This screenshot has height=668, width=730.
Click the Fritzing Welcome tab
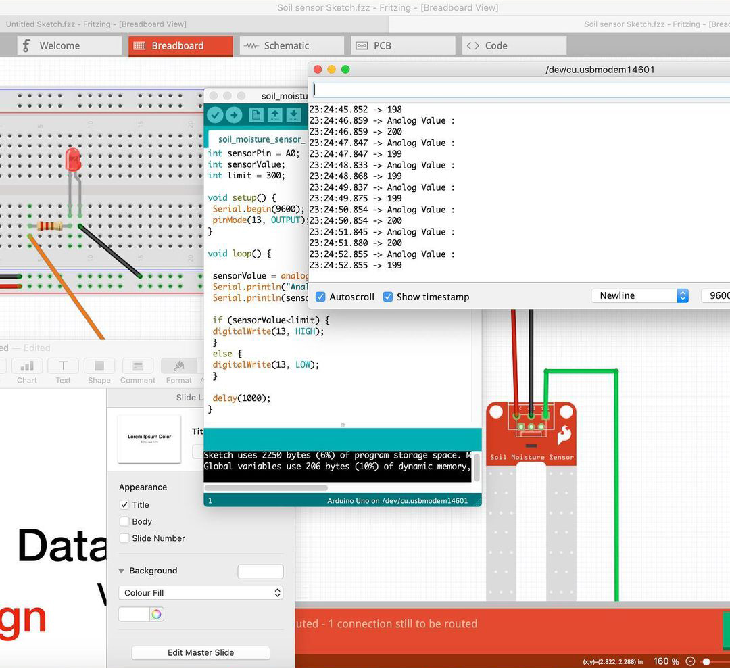click(x=70, y=46)
